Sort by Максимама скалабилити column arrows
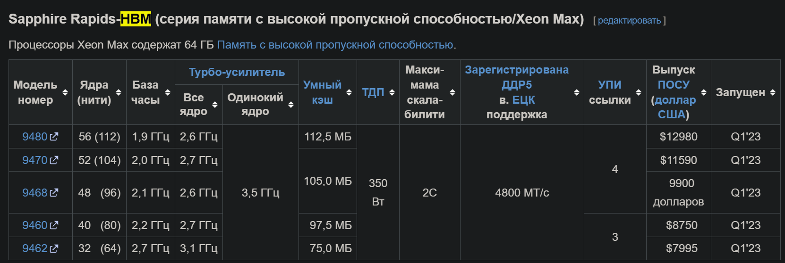 [x=452, y=92]
